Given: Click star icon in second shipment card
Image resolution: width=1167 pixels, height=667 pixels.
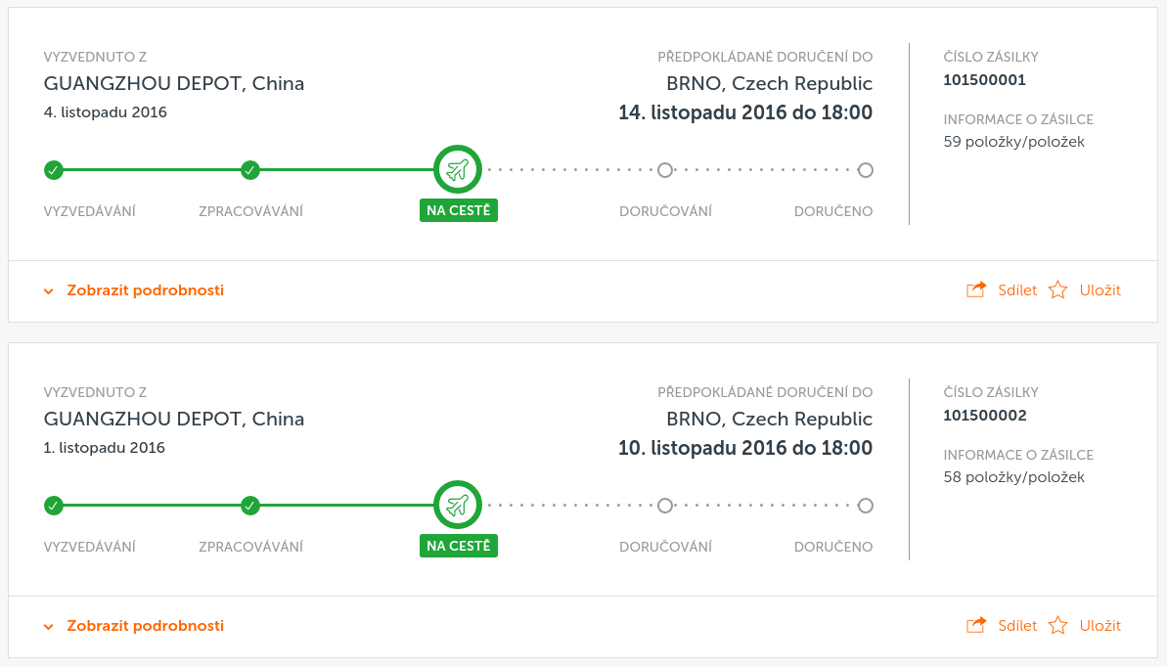Looking at the screenshot, I should pyautogui.click(x=1057, y=625).
